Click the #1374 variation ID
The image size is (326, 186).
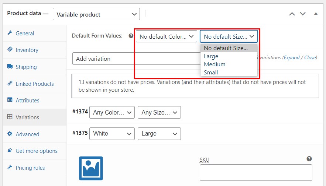pos(80,112)
